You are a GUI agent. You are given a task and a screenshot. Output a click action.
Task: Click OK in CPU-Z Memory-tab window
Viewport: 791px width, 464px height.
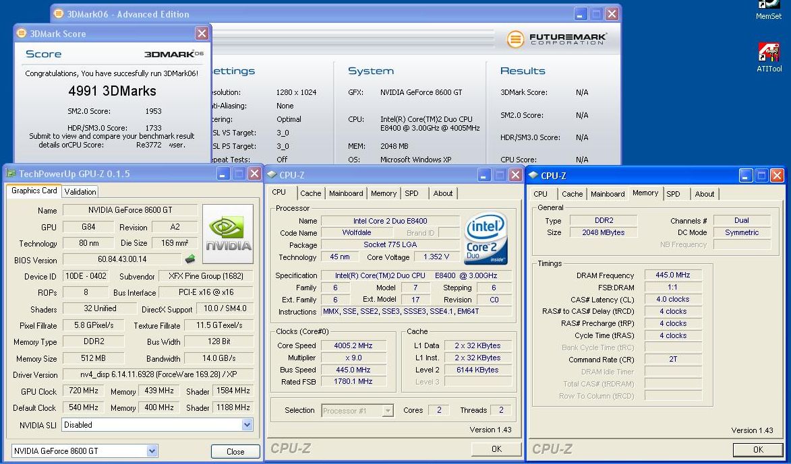758,449
